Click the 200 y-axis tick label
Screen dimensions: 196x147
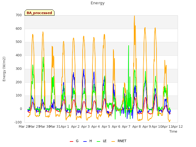pyautogui.click(x=19, y=82)
